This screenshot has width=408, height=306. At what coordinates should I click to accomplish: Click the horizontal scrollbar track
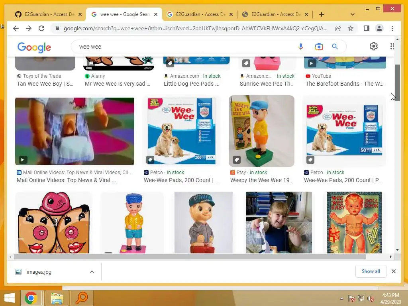pyautogui.click(x=189, y=257)
